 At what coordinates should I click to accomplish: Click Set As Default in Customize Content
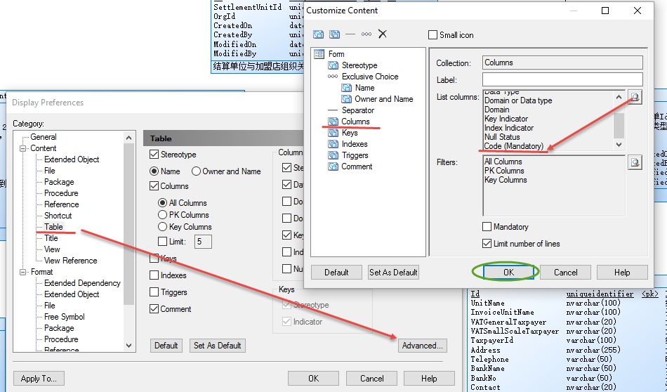tap(393, 273)
